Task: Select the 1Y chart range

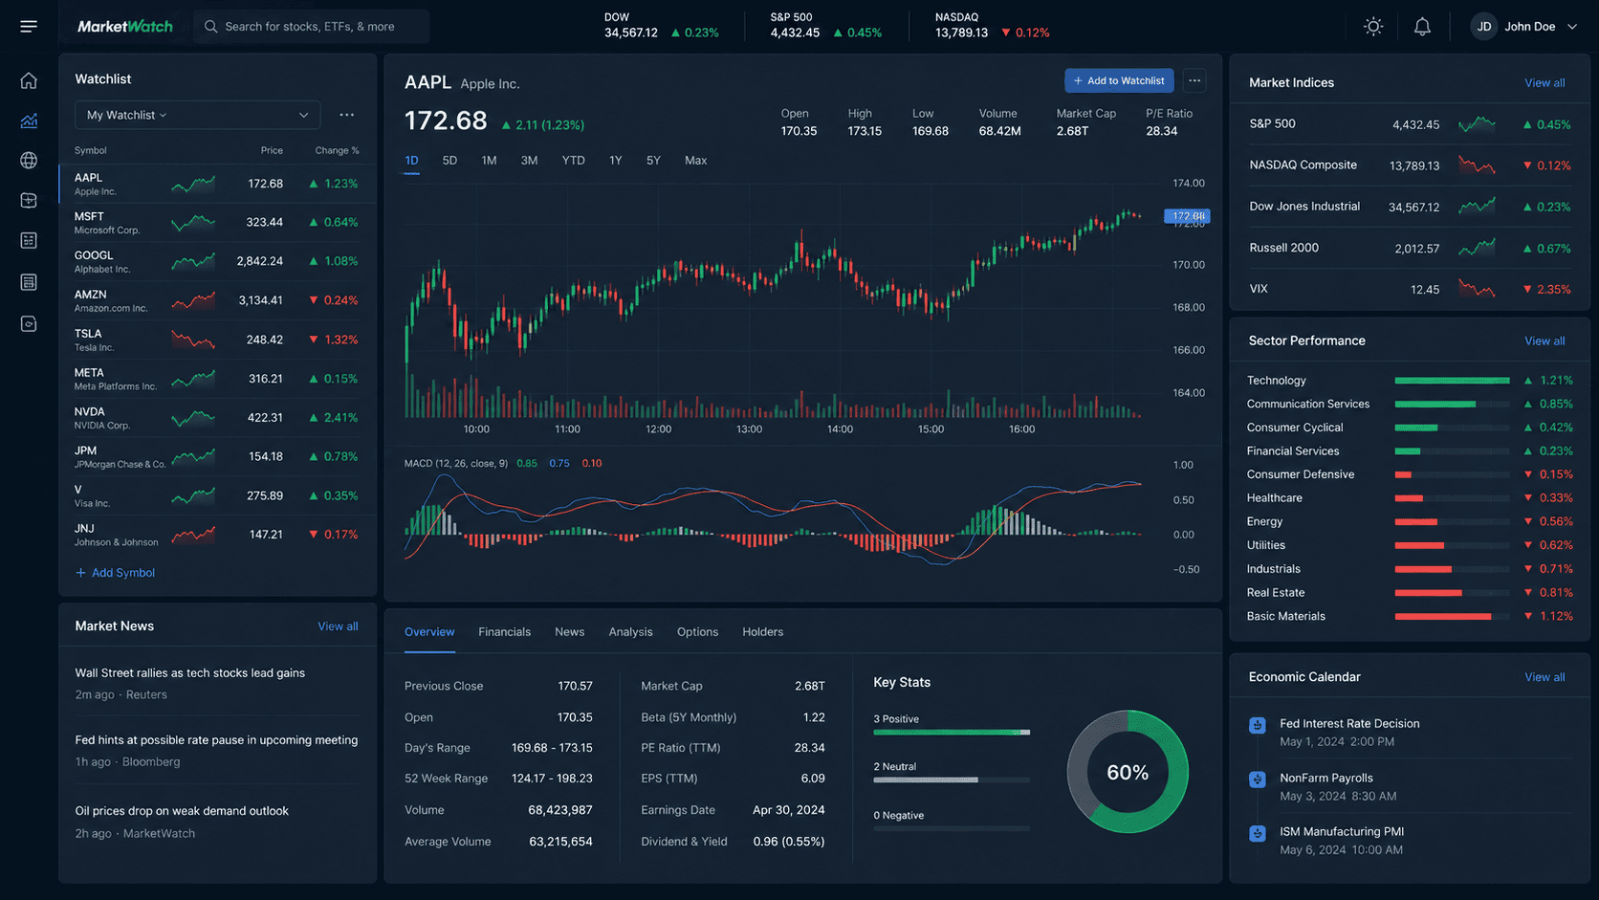Action: [x=616, y=161]
